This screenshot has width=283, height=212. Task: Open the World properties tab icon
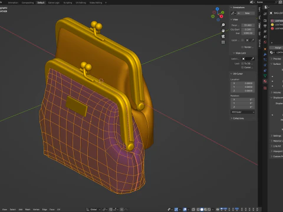(x=265, y=42)
